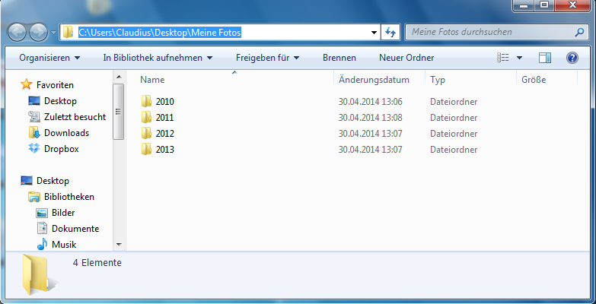Image resolution: width=596 pixels, height=304 pixels.
Task: Open the view options dropdown arrow
Action: pyautogui.click(x=520, y=58)
